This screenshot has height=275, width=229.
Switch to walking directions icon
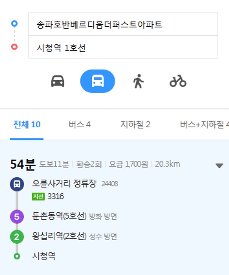tap(138, 81)
